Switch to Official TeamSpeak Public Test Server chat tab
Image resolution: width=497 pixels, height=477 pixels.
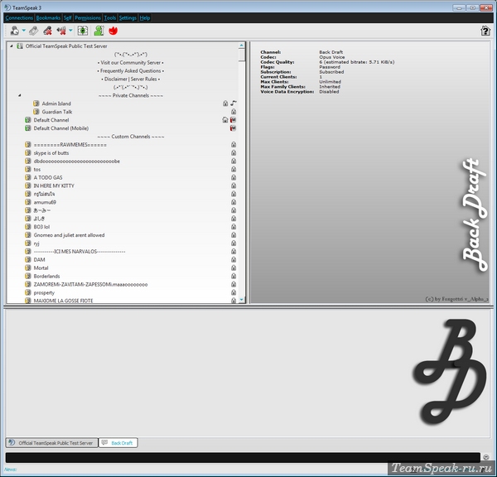[x=51, y=443]
